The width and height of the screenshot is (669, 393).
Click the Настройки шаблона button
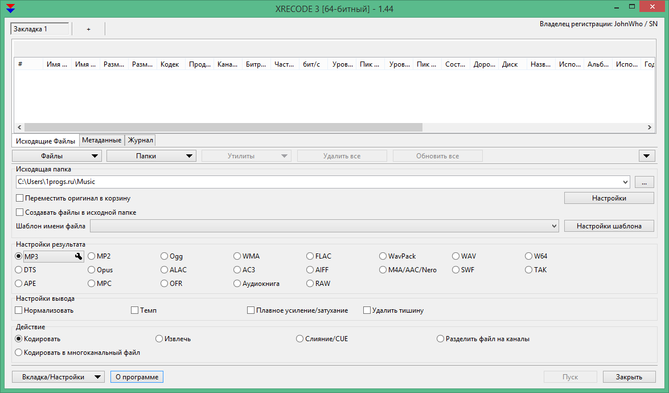[x=609, y=226]
